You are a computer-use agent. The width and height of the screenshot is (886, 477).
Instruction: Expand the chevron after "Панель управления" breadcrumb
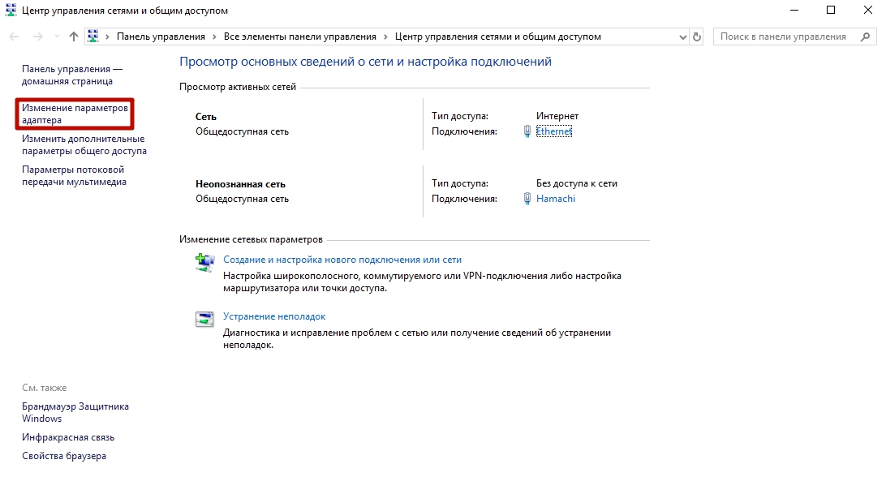click(x=214, y=37)
